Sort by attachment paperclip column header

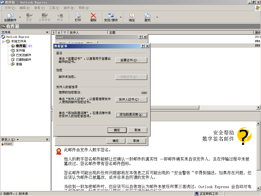pyautogui.click(x=59, y=33)
